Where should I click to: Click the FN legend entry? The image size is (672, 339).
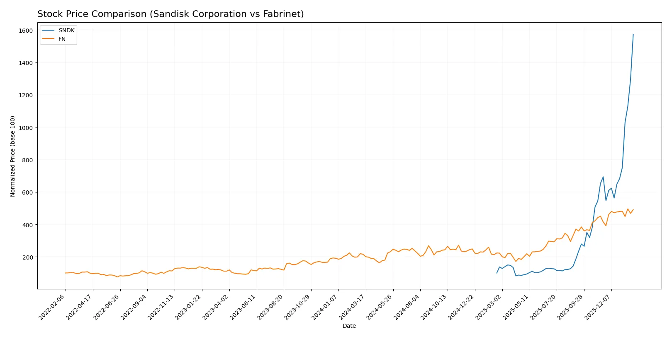click(x=54, y=39)
